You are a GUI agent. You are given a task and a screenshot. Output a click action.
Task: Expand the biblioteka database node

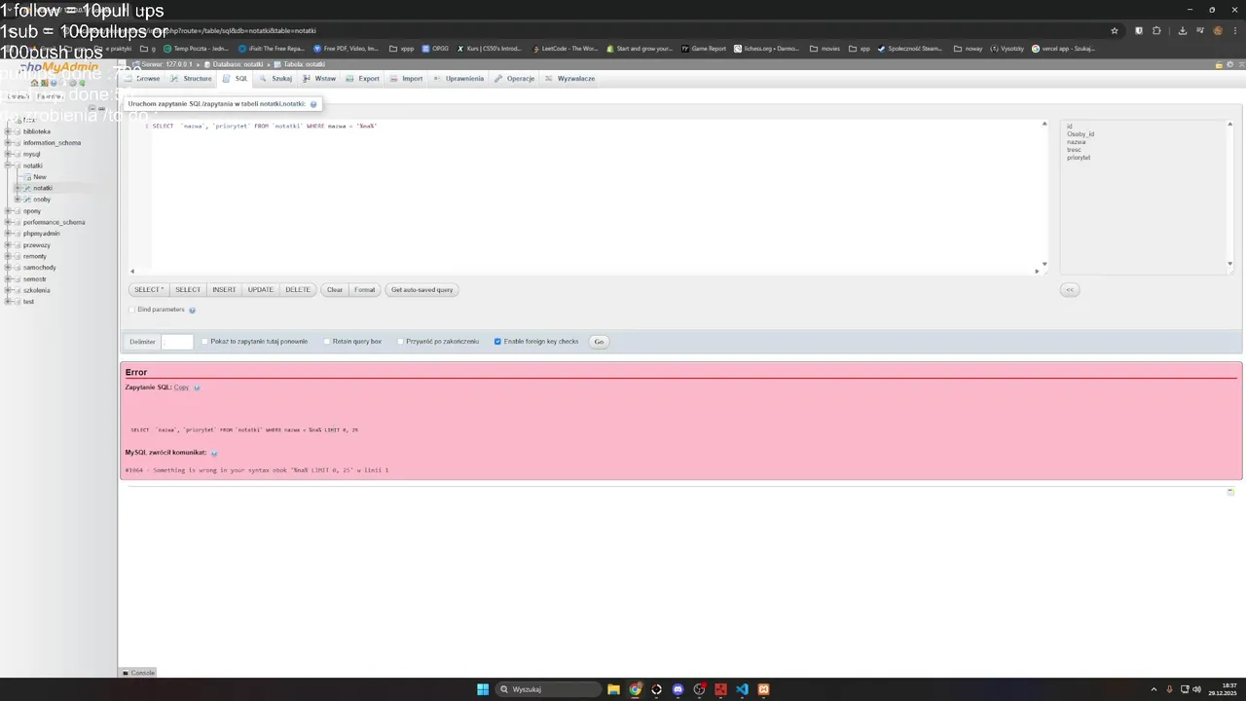click(8, 131)
